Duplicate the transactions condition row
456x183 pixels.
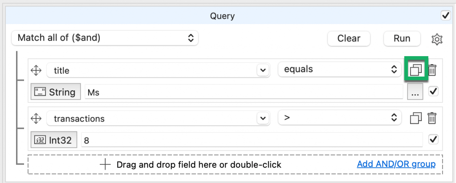[415, 118]
